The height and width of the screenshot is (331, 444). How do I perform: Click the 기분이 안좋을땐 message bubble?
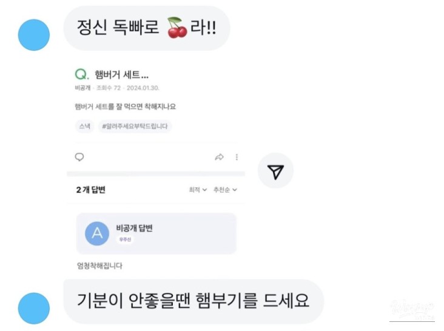click(193, 301)
